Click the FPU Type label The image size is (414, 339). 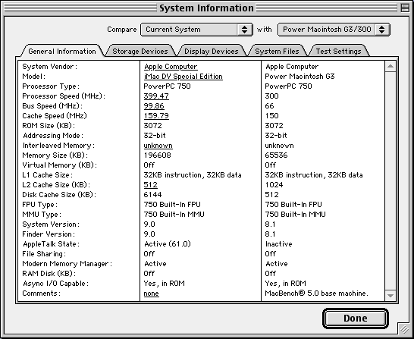tap(39, 205)
